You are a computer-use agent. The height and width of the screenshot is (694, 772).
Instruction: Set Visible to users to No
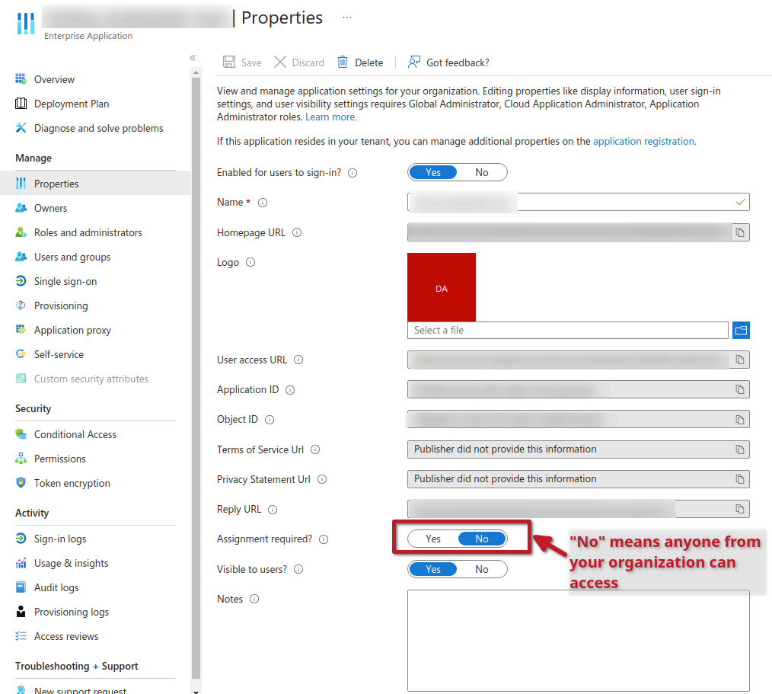482,569
